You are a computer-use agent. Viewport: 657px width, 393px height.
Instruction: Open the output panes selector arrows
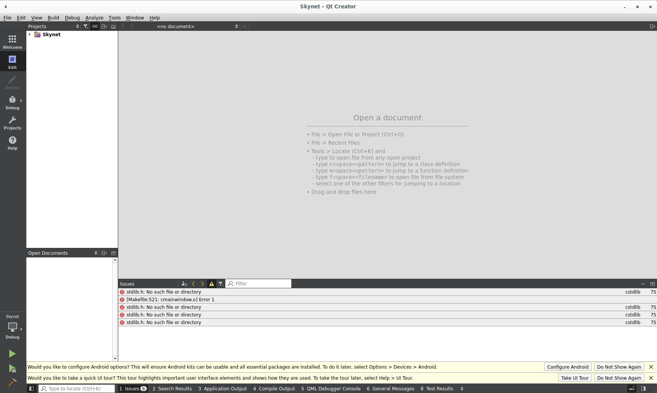pyautogui.click(x=462, y=388)
